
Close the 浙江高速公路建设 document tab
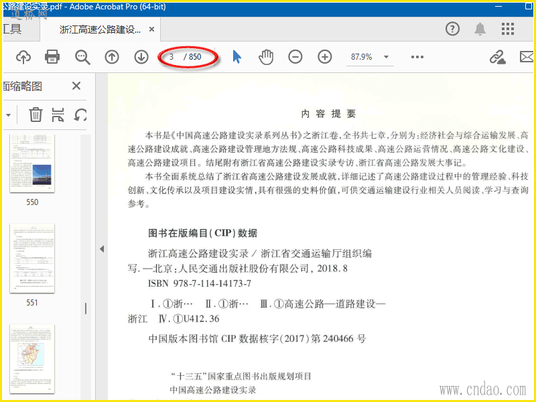(152, 29)
